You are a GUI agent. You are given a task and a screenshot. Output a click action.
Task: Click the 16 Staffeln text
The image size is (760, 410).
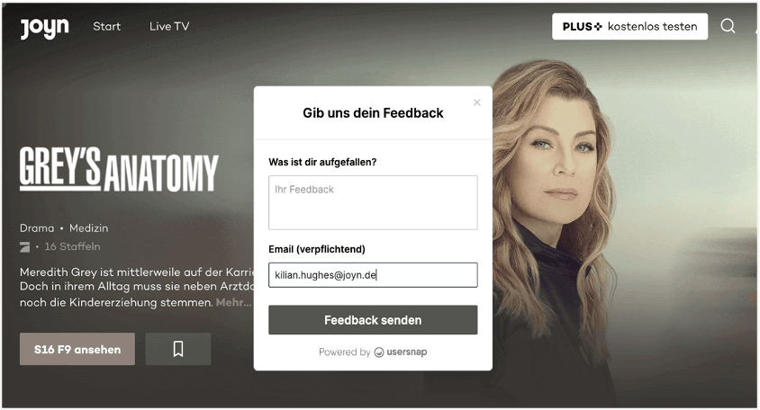(72, 247)
